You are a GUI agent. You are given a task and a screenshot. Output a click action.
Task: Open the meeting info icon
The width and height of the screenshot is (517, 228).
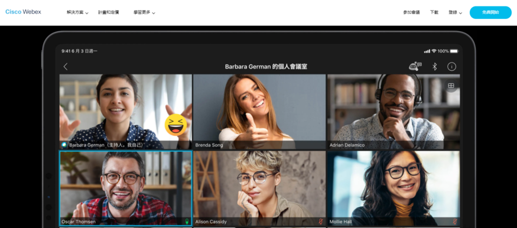tap(451, 67)
